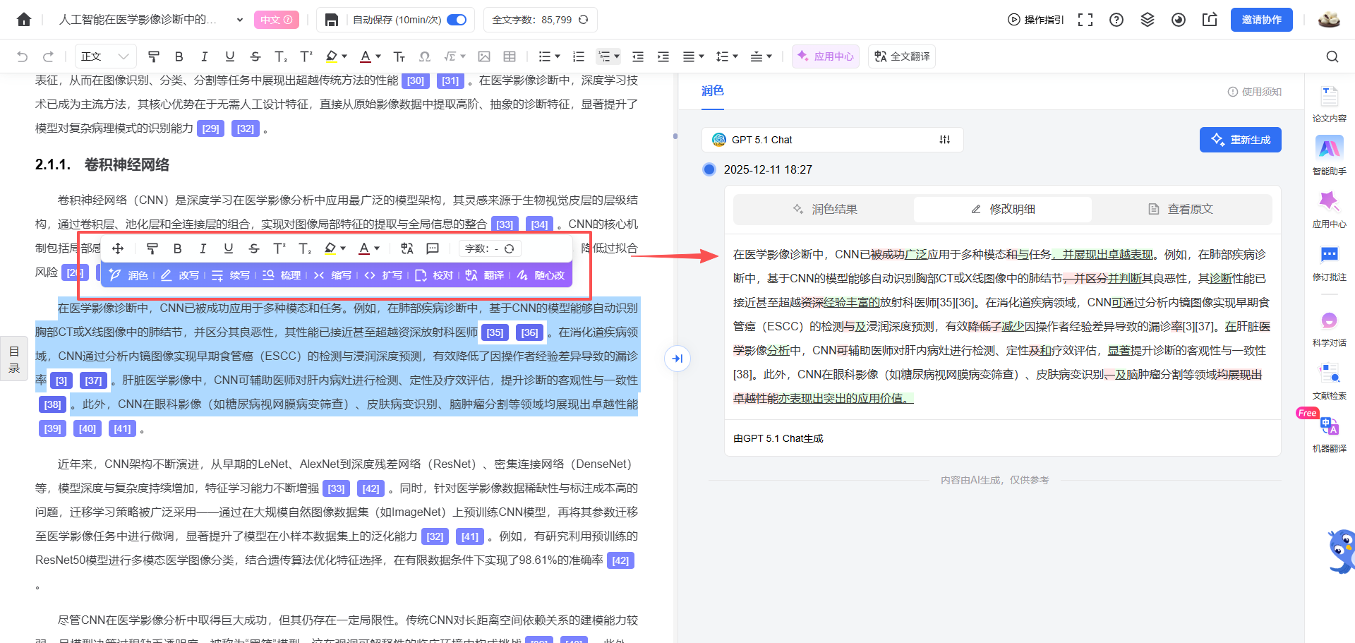Viewport: 1355px width, 643px height.
Task: Open 修订批注 in right sidebar
Action: pos(1330,263)
